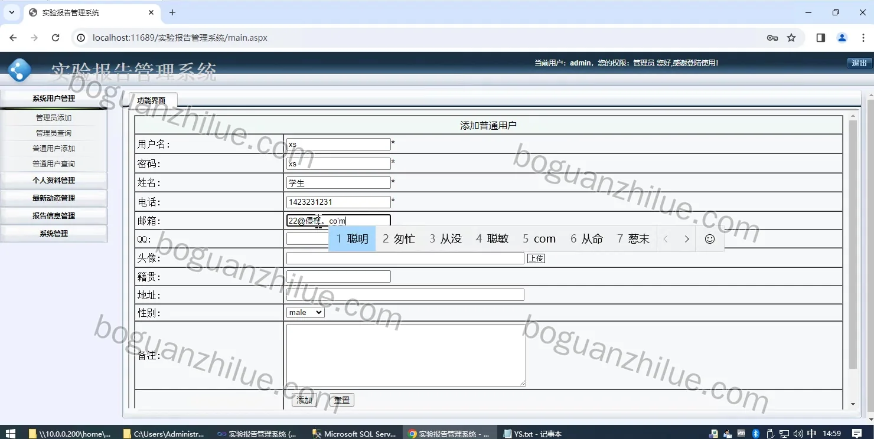Click the 上传 upload button
Screen dimensions: 874x439
click(x=536, y=258)
